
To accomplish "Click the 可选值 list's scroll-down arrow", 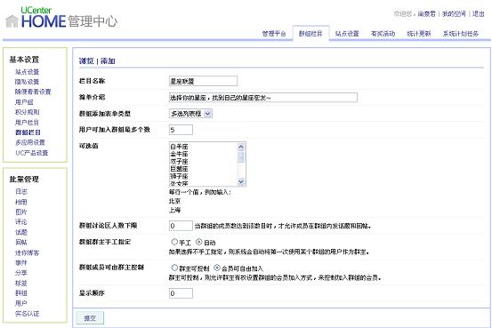I will [x=241, y=181].
